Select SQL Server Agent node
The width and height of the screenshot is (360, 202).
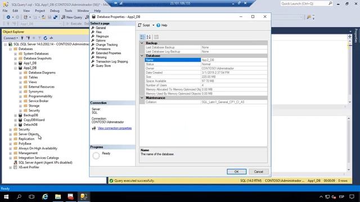(x=46, y=163)
